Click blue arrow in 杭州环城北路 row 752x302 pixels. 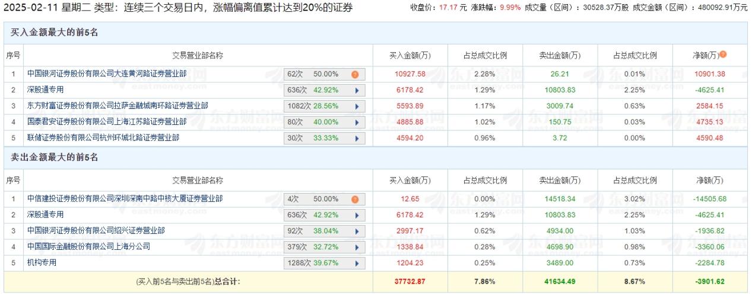pyautogui.click(x=357, y=139)
